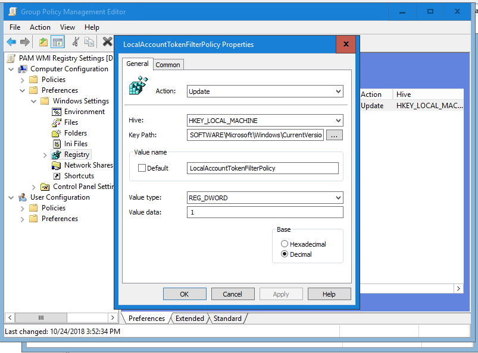Switch to the Common tab
This screenshot has width=478, height=353.
click(168, 65)
